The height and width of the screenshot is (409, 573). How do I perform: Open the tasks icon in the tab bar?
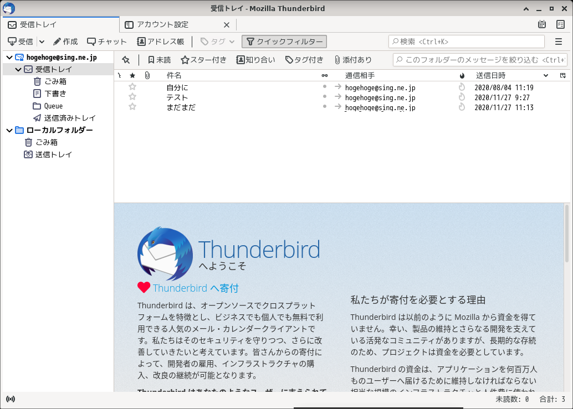[560, 24]
